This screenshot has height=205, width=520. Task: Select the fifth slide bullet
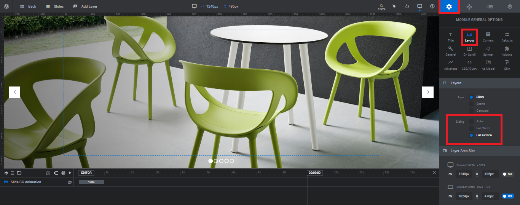pos(232,161)
